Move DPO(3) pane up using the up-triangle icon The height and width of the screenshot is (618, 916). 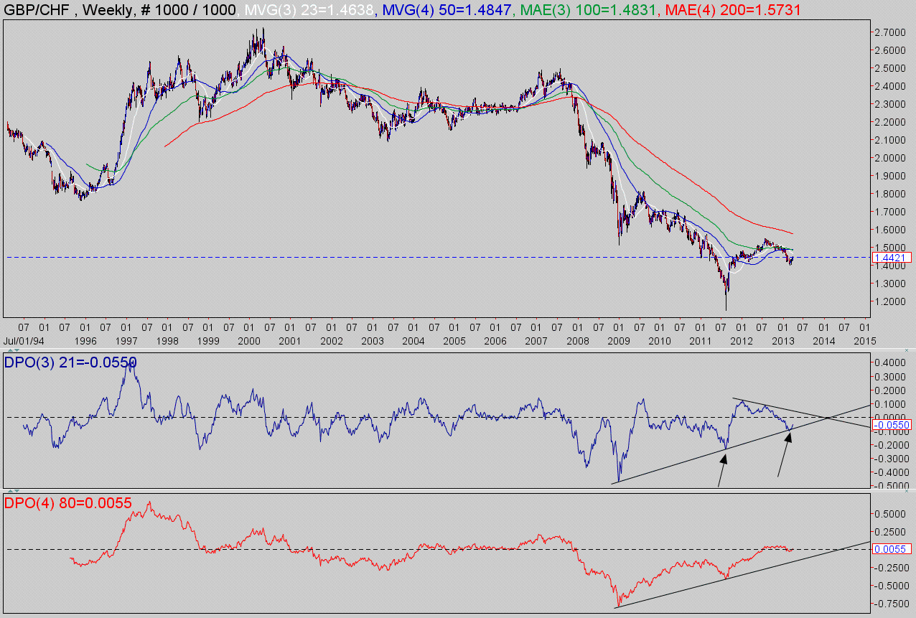[10, 350]
